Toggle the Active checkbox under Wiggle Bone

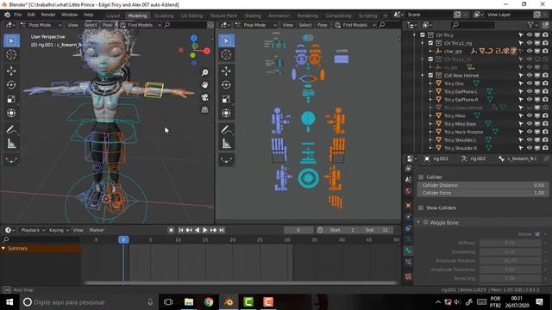point(537,234)
